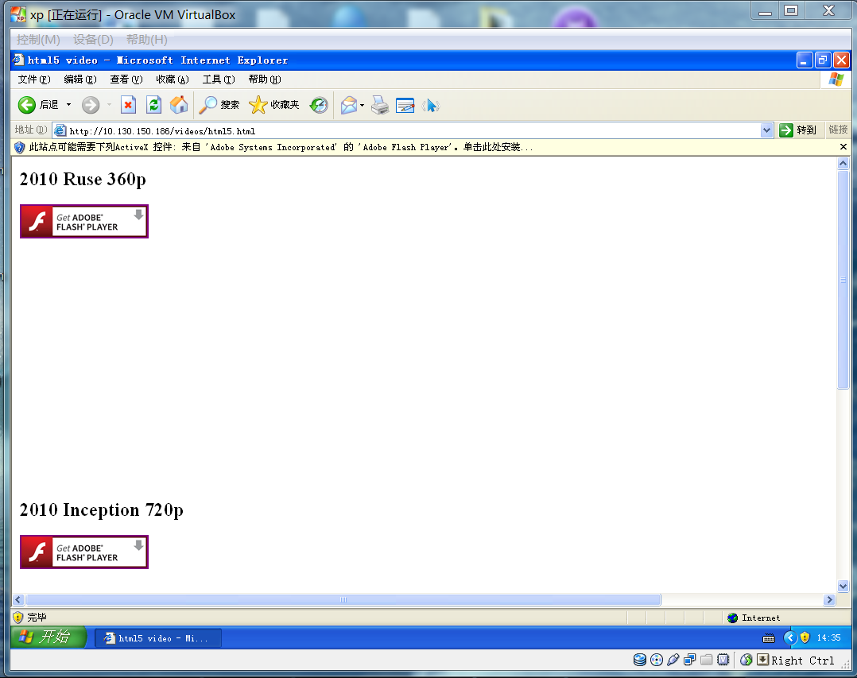Open the Search (搜索) toolbar button
The image size is (857, 678).
[x=219, y=105]
